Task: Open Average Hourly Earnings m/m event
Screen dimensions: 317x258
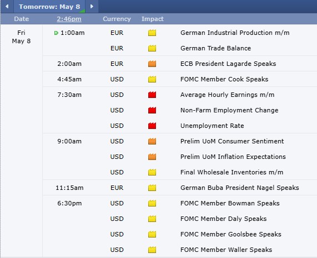Action: (x=228, y=95)
